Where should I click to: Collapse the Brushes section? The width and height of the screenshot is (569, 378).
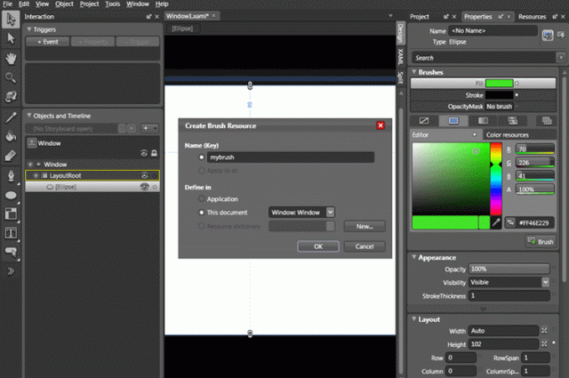pos(413,72)
